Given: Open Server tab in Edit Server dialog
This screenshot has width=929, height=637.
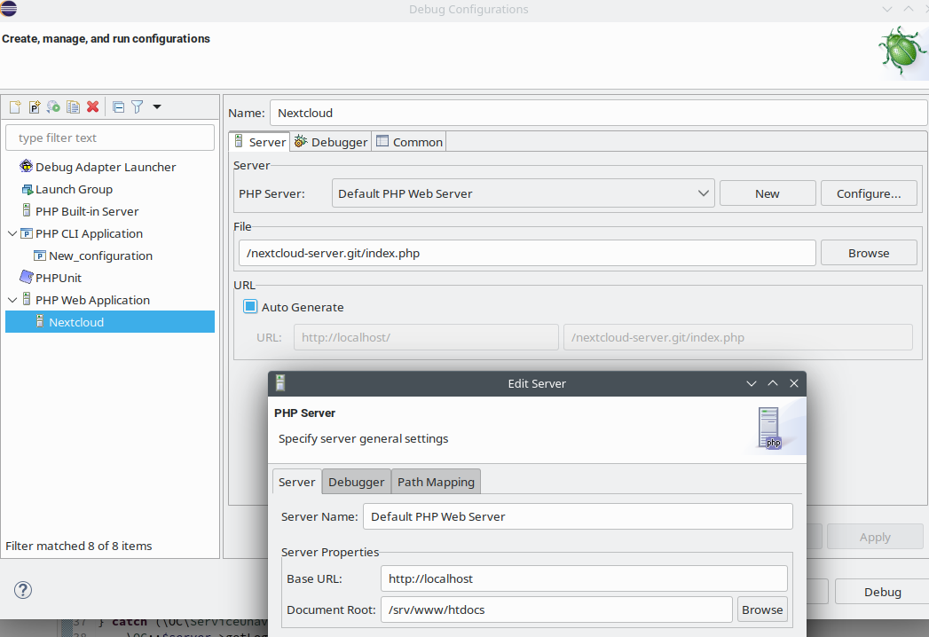Looking at the screenshot, I should pos(297,482).
